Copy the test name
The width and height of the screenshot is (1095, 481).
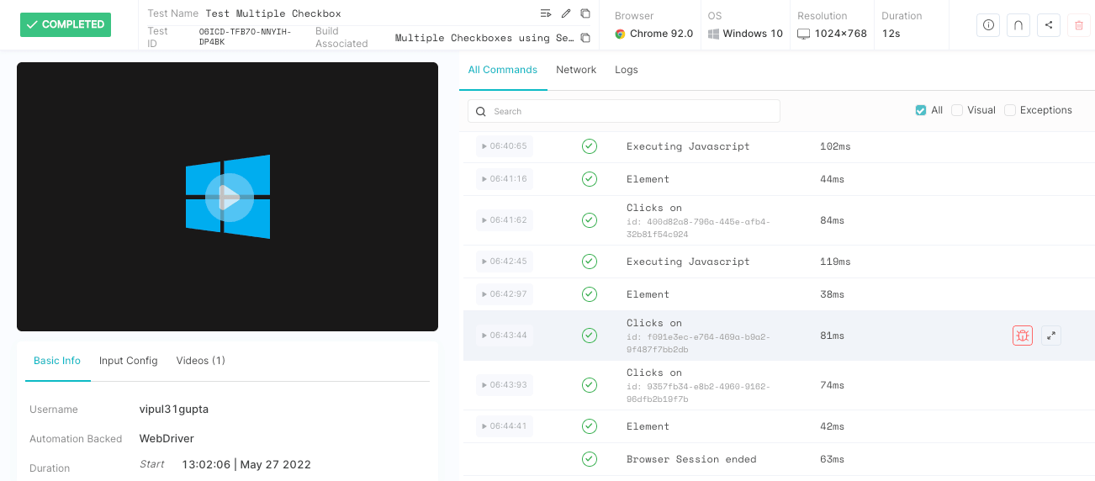585,13
